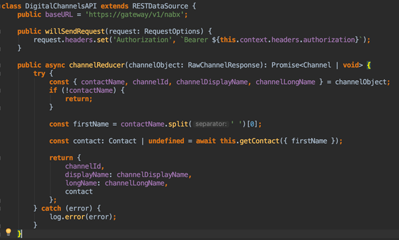The height and width of the screenshot is (240, 399).
Task: Click channelId in the const destructuring line
Action: point(150,82)
